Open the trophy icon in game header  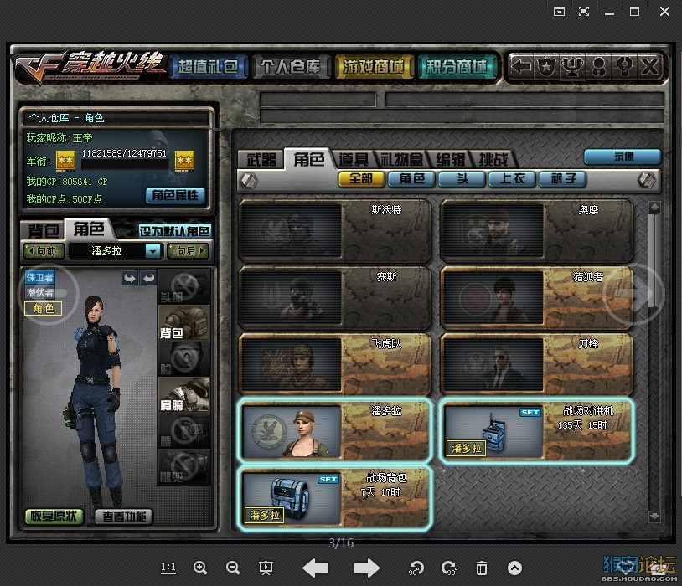572,66
